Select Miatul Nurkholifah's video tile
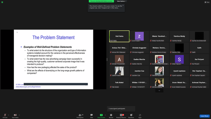211x119 pixels. (159, 36)
